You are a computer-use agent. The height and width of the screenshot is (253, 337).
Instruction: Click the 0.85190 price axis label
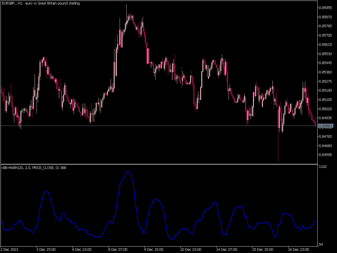pos(326,90)
